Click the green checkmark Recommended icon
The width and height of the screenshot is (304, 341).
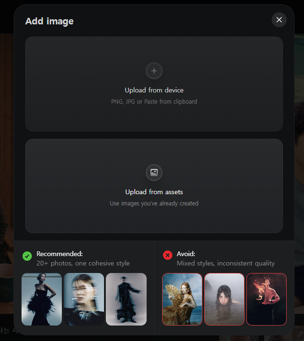pyautogui.click(x=27, y=256)
